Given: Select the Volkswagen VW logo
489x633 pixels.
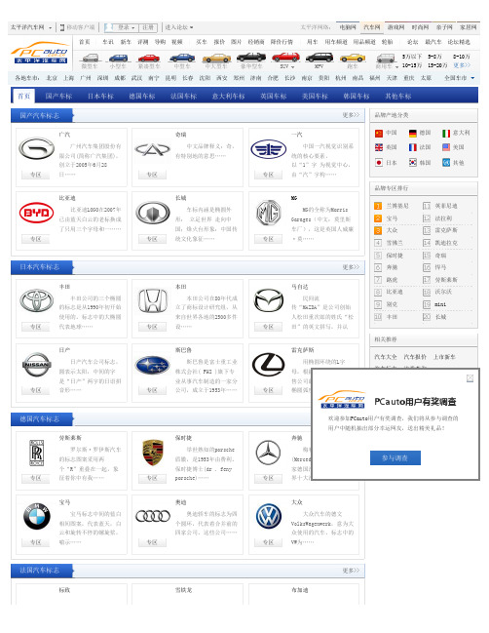Looking at the screenshot, I should pos(269,516).
